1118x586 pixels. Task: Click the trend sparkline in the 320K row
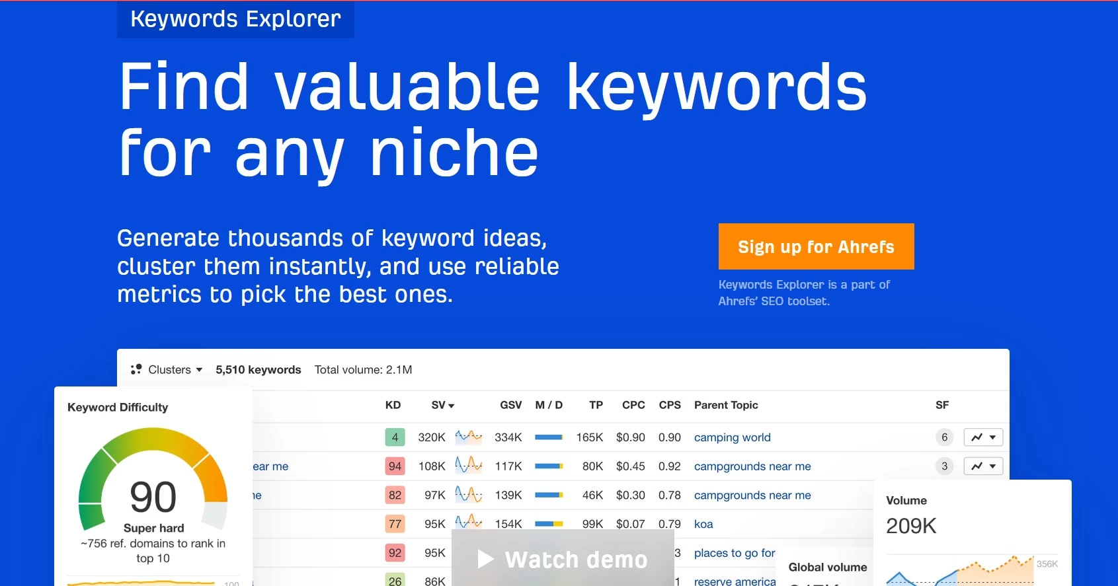point(469,437)
